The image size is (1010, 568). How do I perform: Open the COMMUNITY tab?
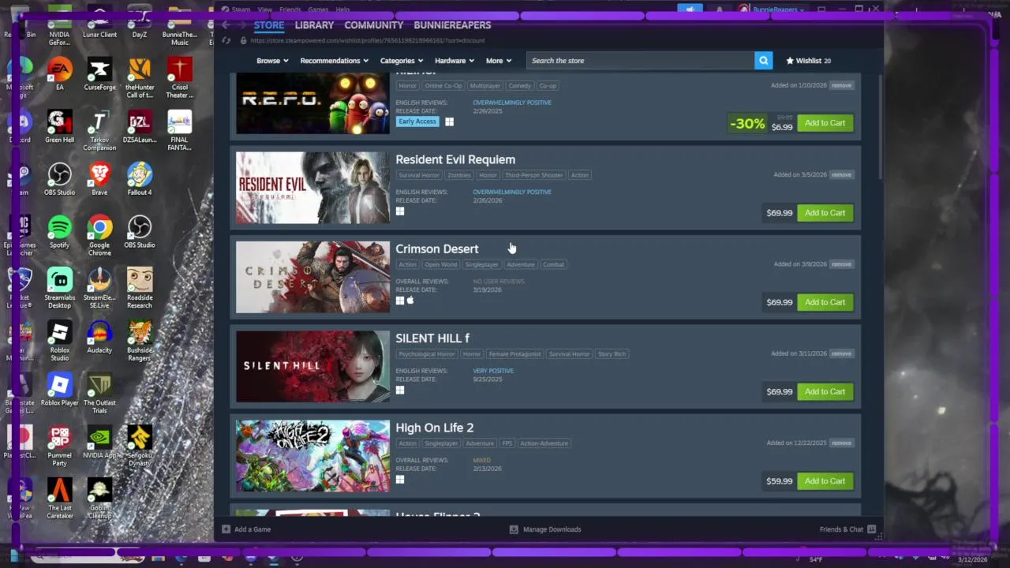click(374, 25)
